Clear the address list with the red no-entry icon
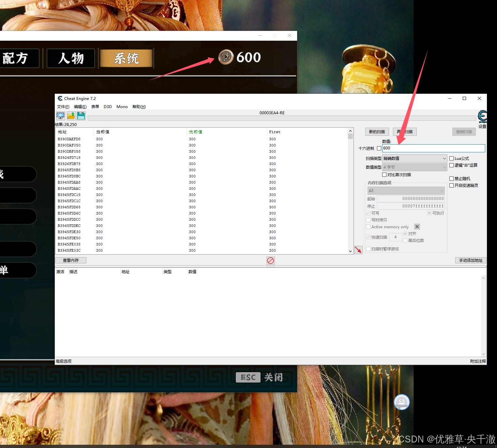This screenshot has height=448, width=497. [270, 260]
